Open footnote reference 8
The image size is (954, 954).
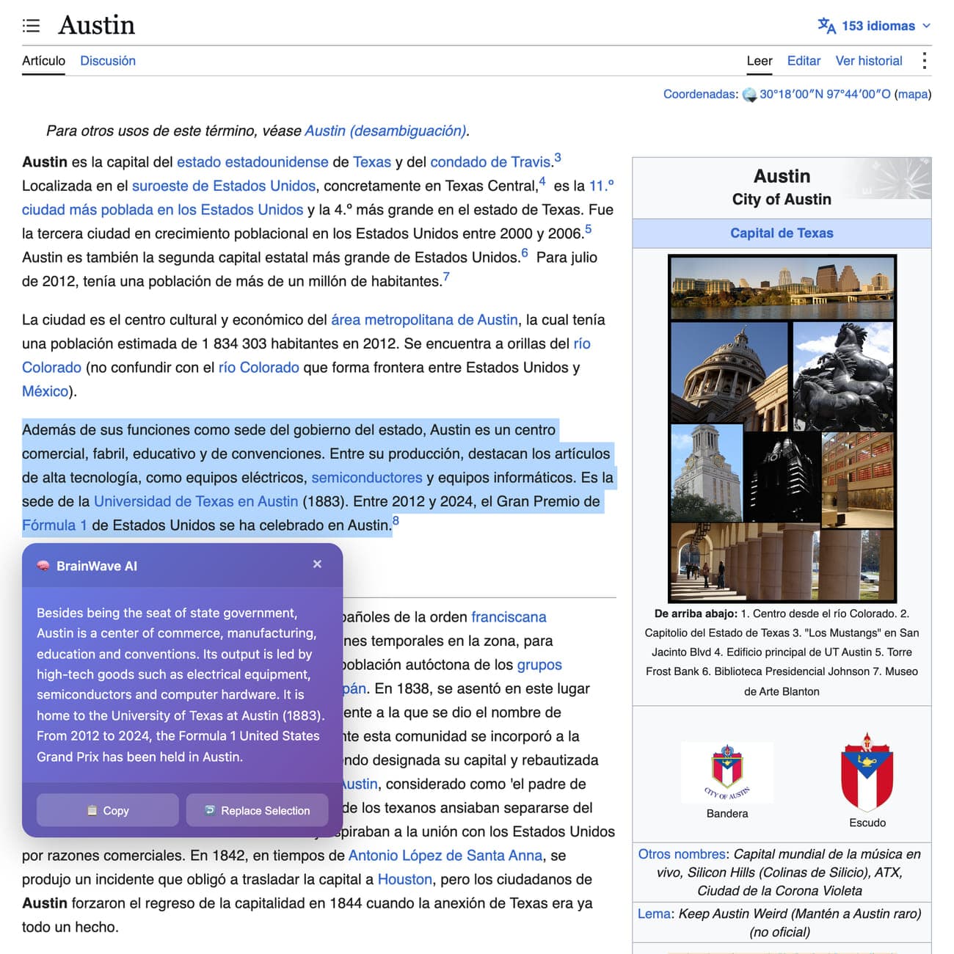[x=396, y=521]
